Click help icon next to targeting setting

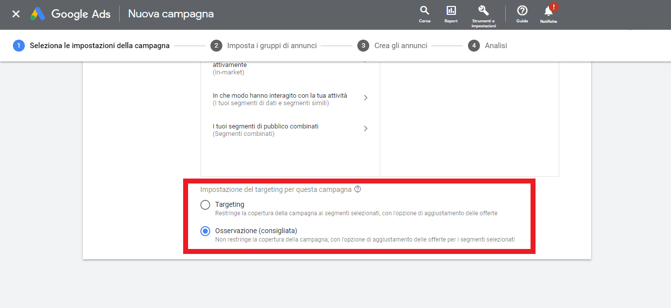coord(358,189)
